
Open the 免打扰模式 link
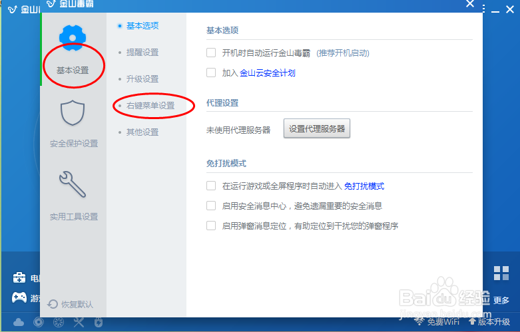point(364,186)
